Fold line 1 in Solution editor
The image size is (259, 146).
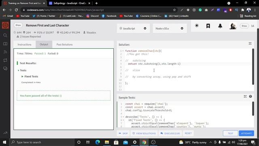click(x=123, y=51)
